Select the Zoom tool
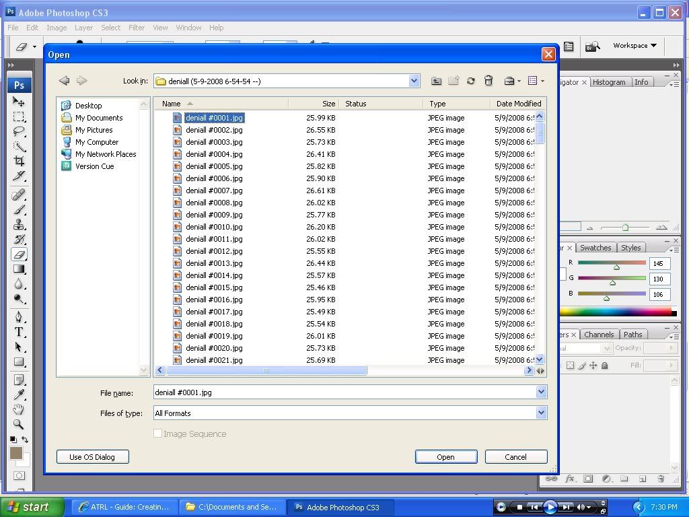Screen dimensions: 689x517 point(18,425)
